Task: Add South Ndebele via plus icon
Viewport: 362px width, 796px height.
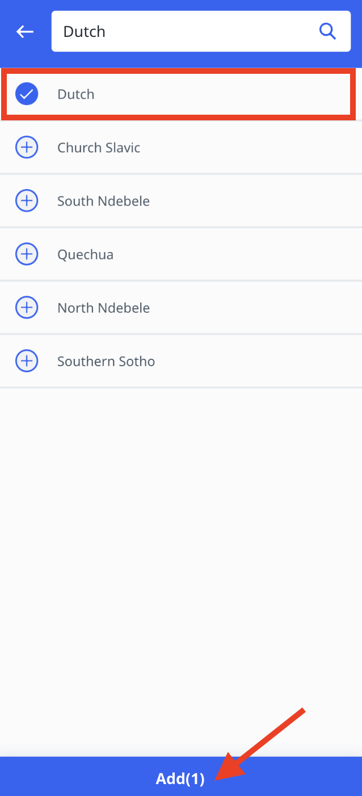Action: 27,201
